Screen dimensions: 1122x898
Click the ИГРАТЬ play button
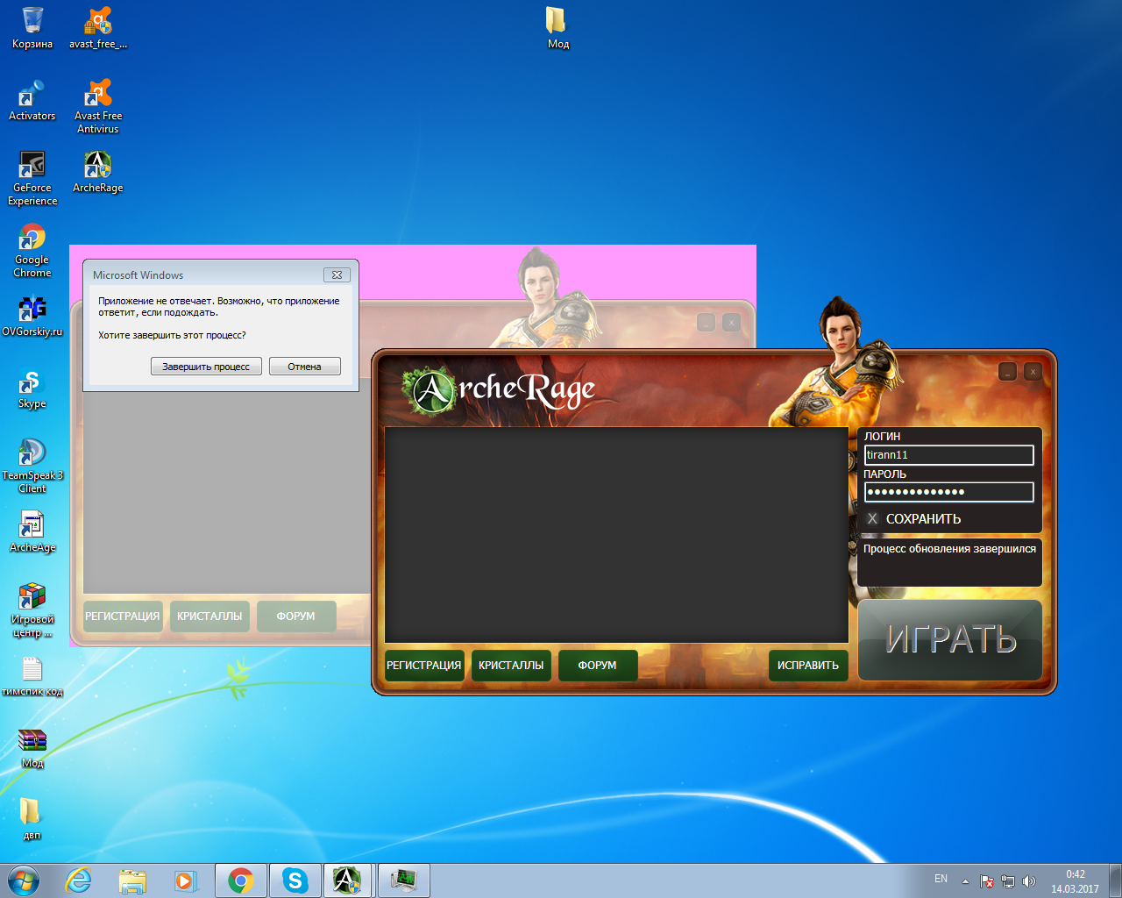point(950,640)
